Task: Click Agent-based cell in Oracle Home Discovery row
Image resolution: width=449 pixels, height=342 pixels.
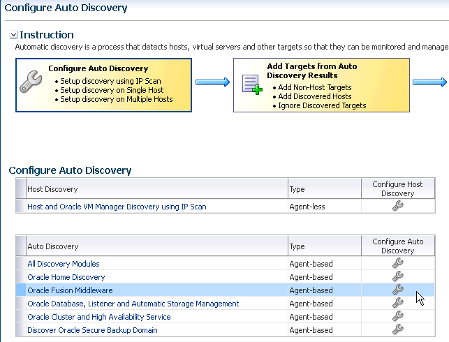Action: [x=325, y=277]
